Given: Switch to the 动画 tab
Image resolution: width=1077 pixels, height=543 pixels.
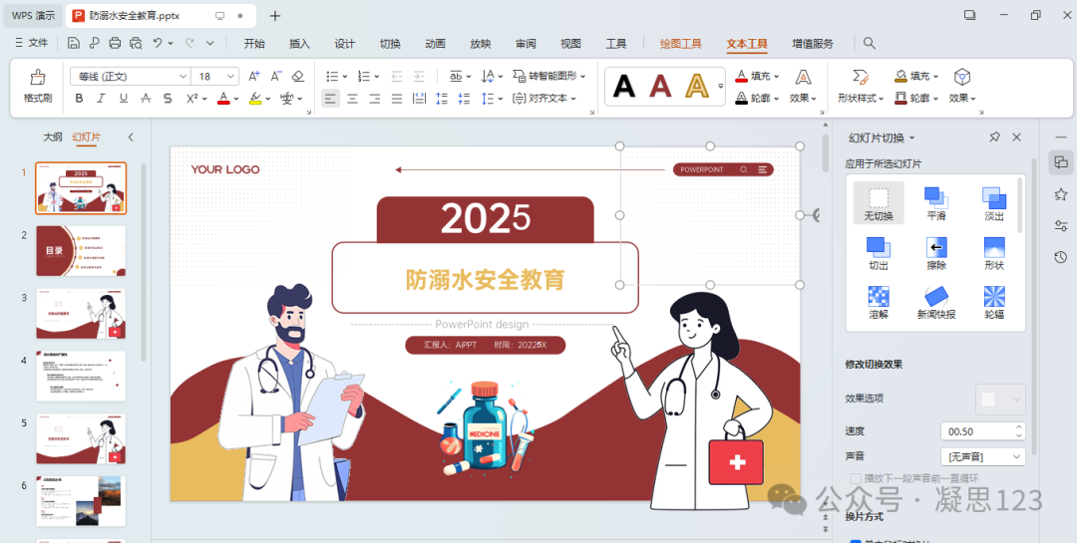Looking at the screenshot, I should pos(435,43).
